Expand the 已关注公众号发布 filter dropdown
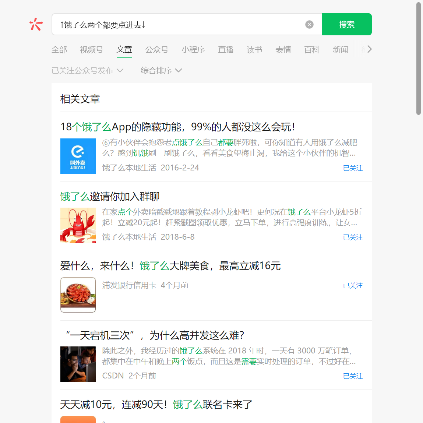The height and width of the screenshot is (423, 423). pyautogui.click(x=87, y=70)
